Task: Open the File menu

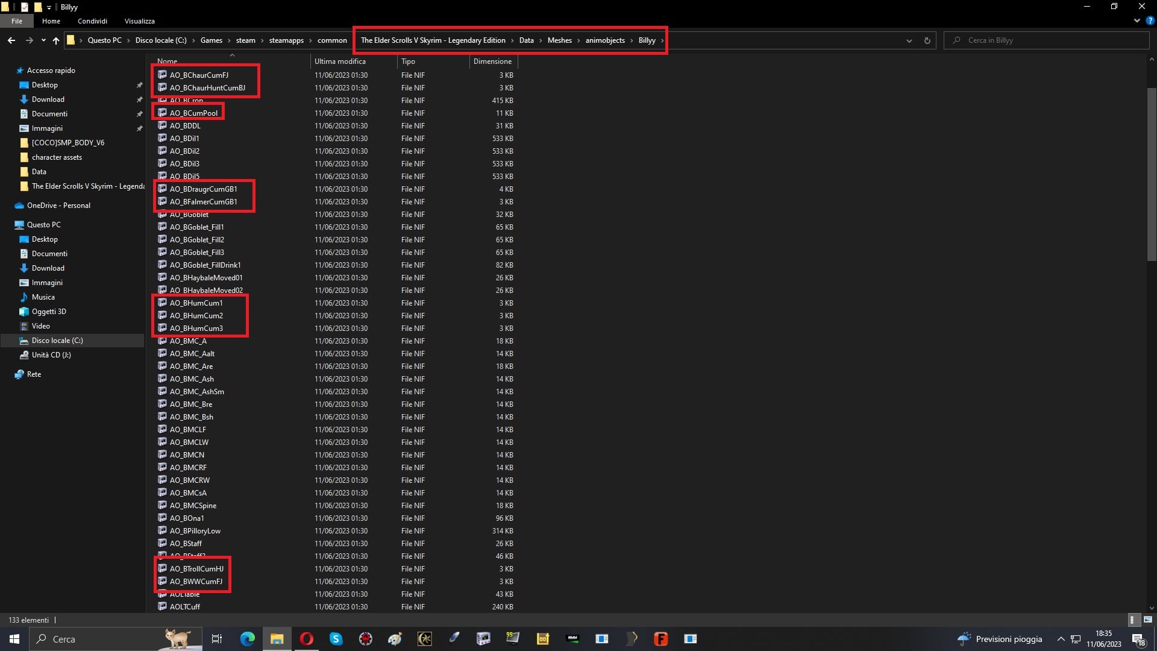Action: (x=17, y=20)
